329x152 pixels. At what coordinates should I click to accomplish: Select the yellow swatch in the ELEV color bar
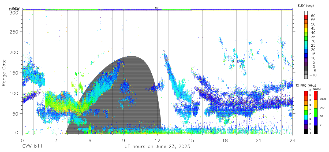(306, 30)
